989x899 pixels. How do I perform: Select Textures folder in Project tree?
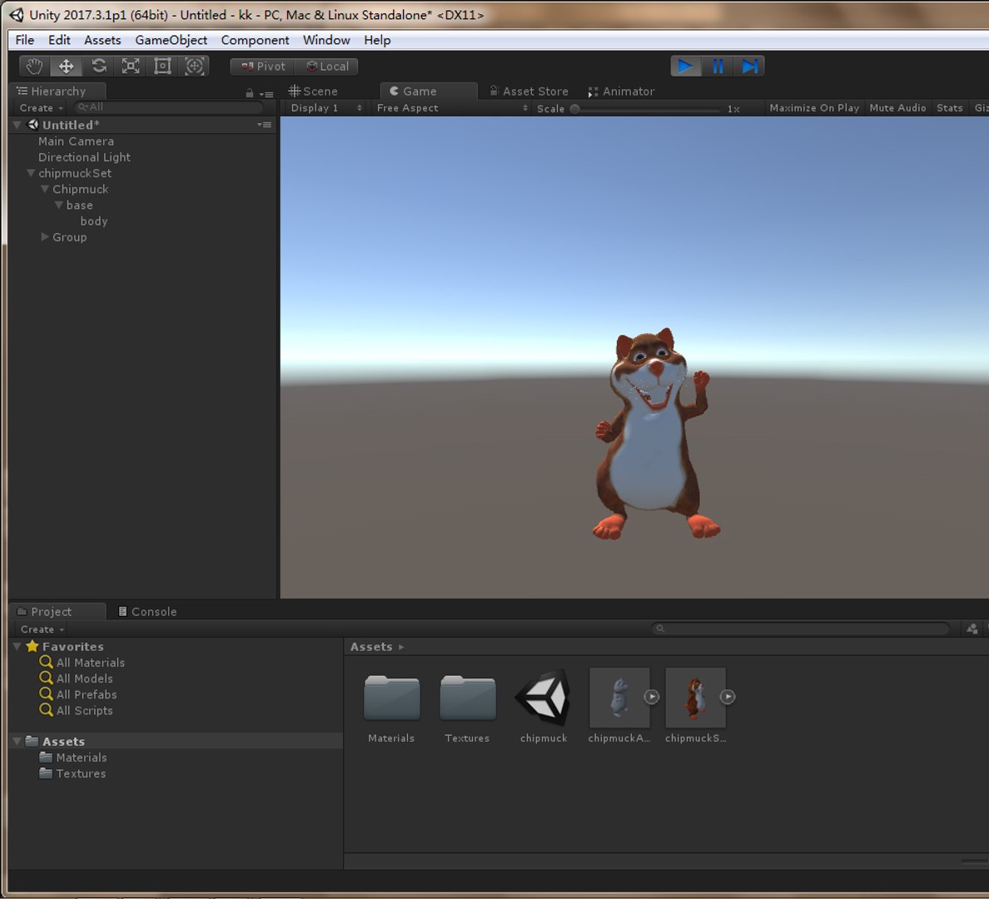coord(72,773)
